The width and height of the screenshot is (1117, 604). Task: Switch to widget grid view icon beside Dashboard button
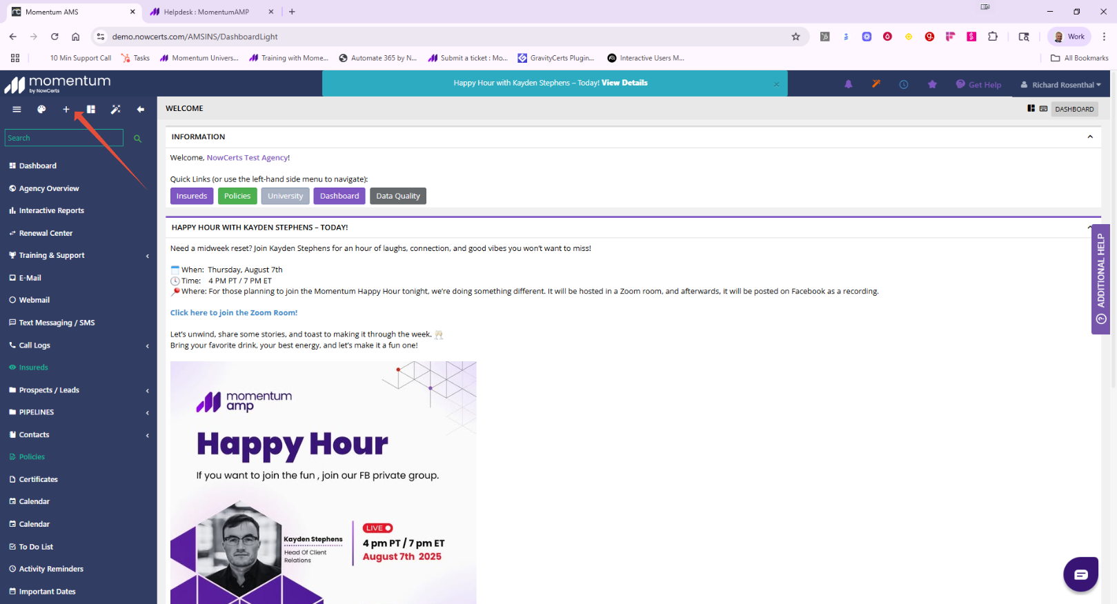(x=1031, y=108)
